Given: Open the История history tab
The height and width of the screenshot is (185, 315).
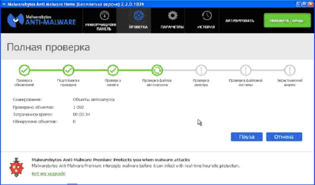Looking at the screenshot, I should [x=202, y=20].
